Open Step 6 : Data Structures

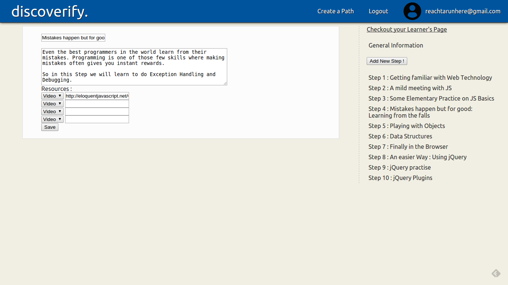tap(401, 136)
